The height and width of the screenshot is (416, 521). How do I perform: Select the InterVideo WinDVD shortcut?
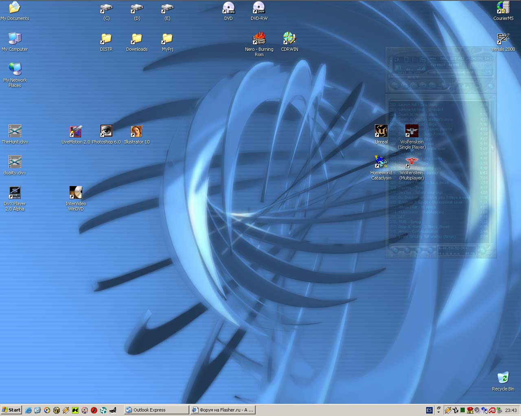coord(76,199)
